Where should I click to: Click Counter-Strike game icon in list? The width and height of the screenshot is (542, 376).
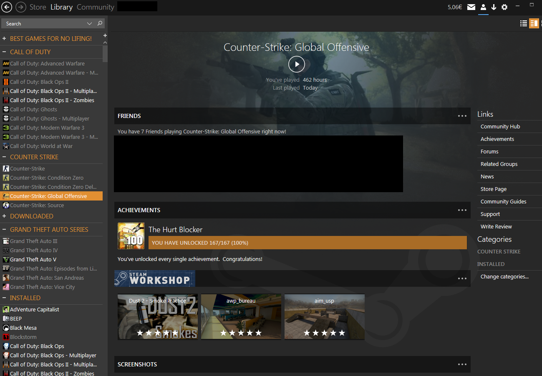point(6,169)
